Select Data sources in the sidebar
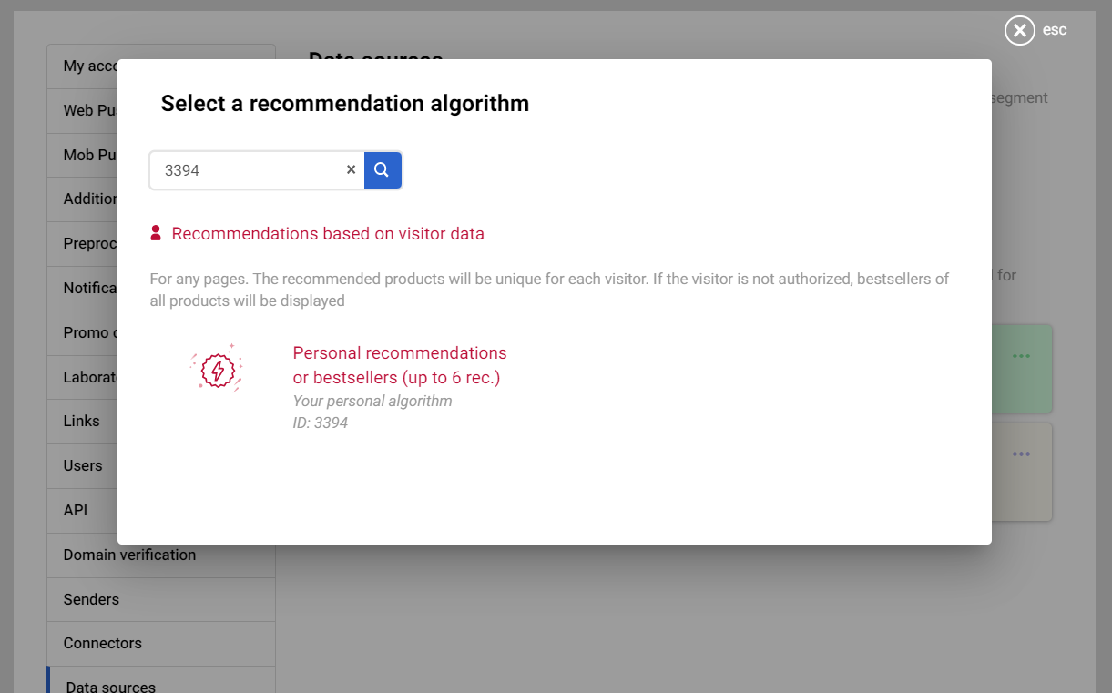This screenshot has height=693, width=1112. click(x=110, y=687)
